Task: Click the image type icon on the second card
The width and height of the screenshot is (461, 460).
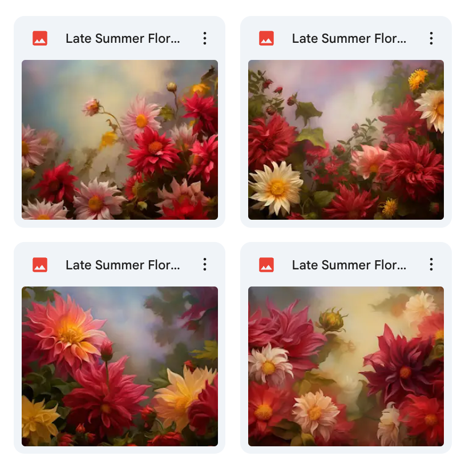Action: [x=266, y=38]
